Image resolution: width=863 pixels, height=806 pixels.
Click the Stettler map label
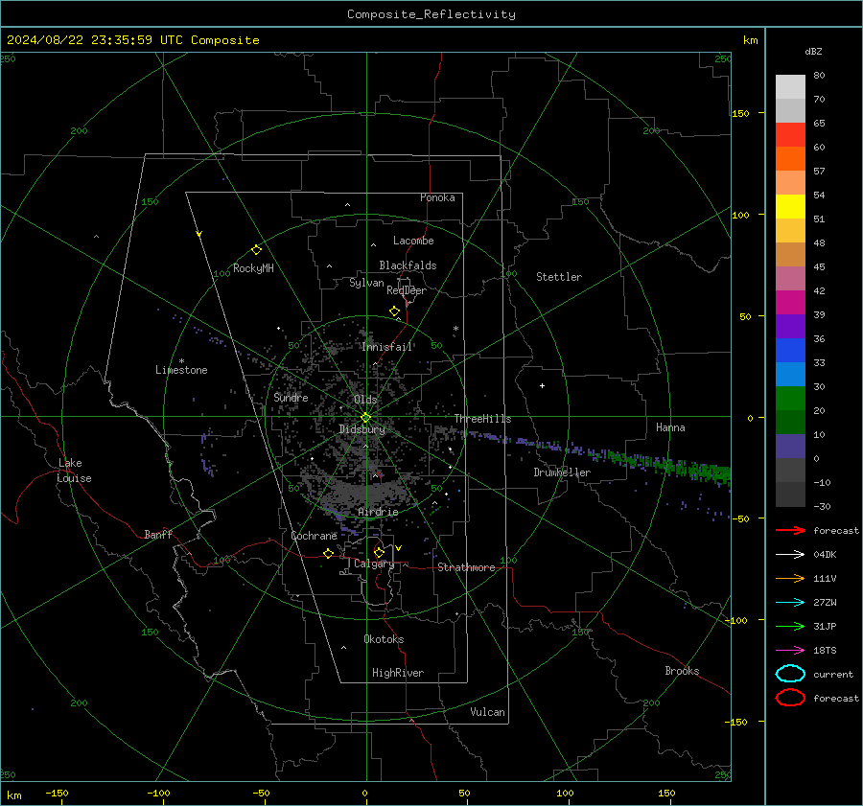pos(559,277)
